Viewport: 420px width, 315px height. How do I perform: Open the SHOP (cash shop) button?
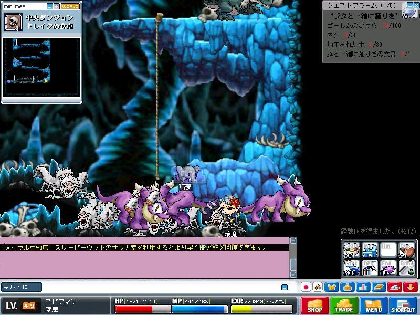coord(314,306)
